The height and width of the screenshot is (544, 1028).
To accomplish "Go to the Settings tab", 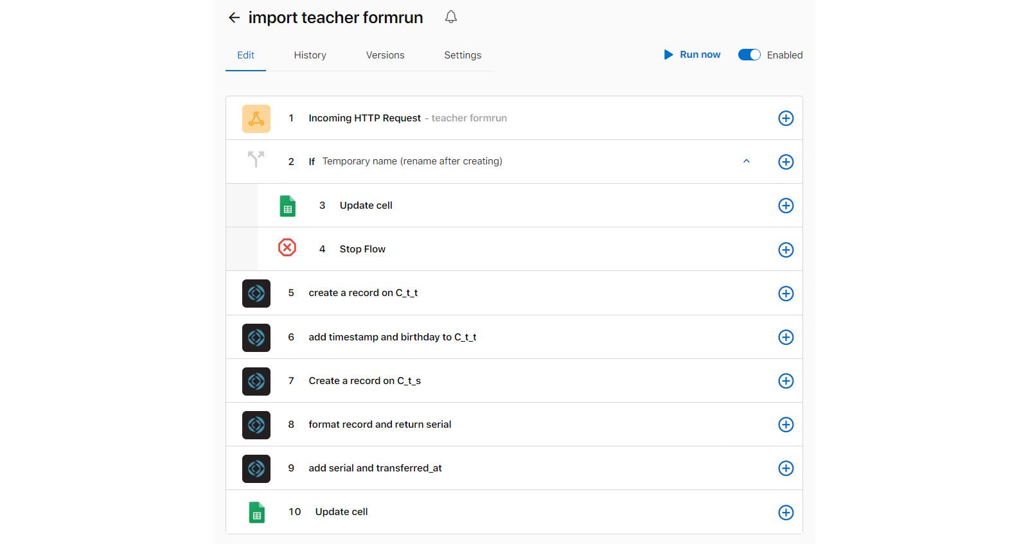I will pyautogui.click(x=462, y=55).
